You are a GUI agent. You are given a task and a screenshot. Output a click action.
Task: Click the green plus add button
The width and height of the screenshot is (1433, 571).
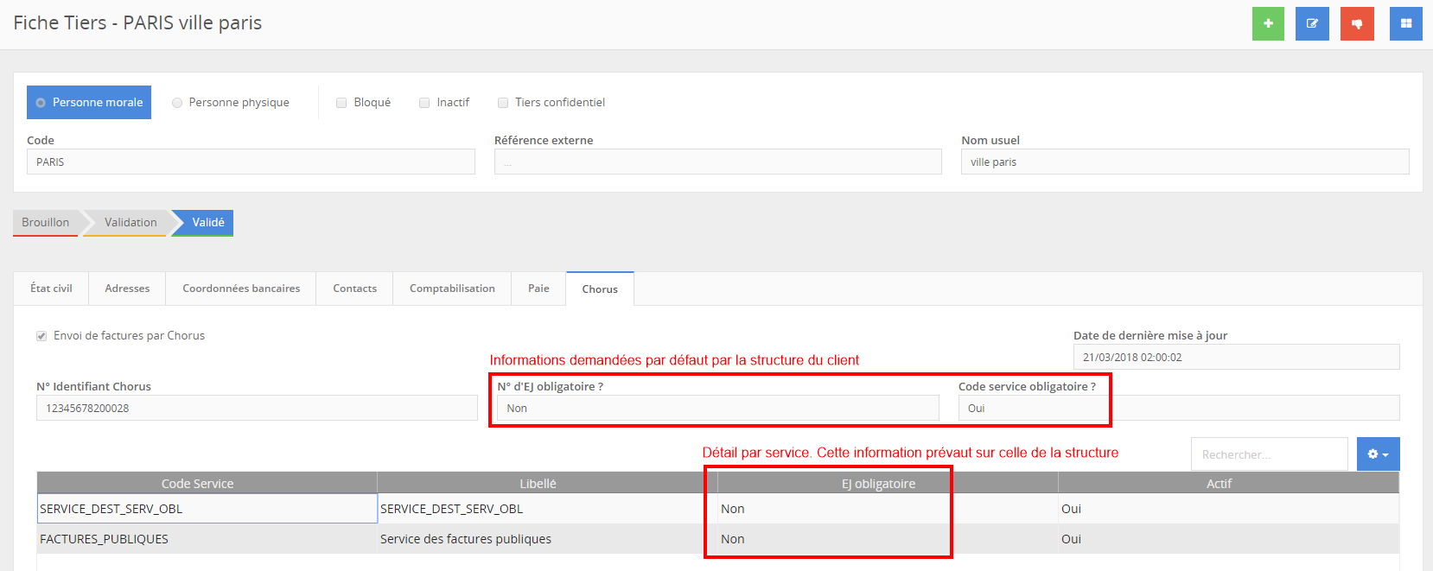(1268, 23)
